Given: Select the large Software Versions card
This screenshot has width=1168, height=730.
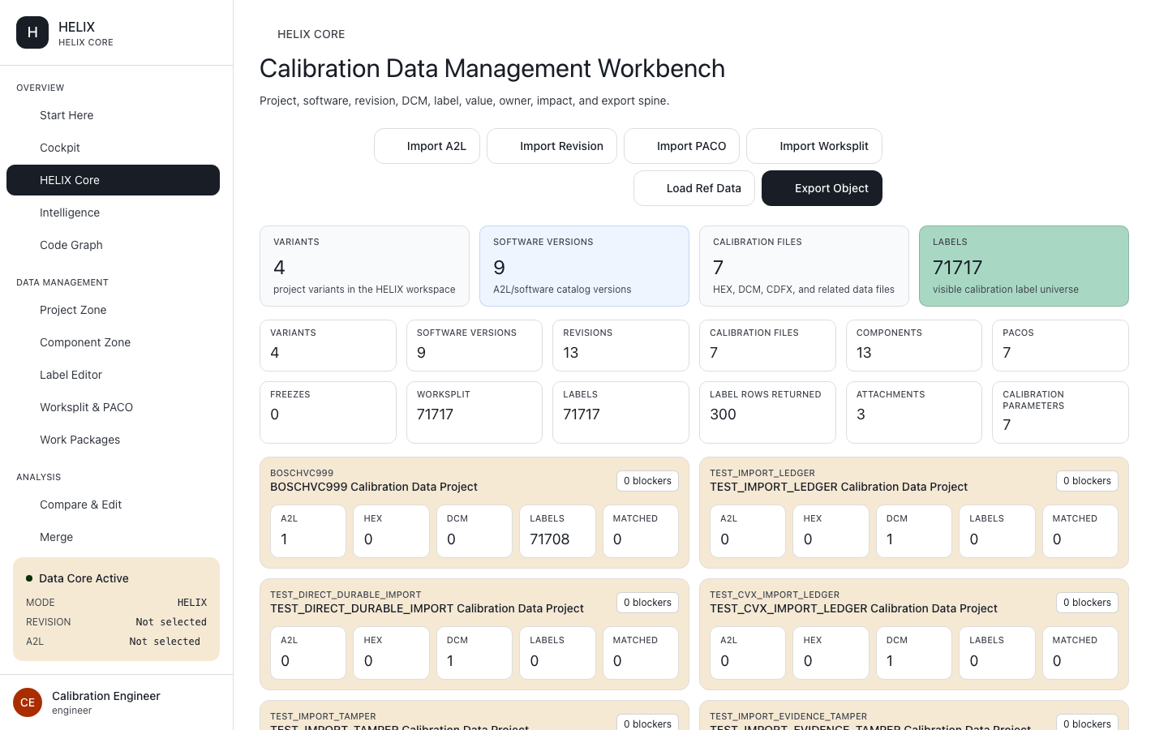Looking at the screenshot, I should (584, 266).
